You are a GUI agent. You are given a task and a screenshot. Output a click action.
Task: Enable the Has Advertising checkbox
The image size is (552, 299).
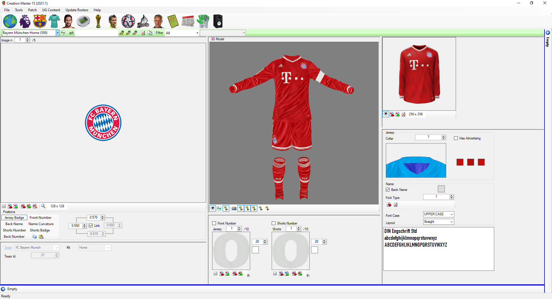click(456, 138)
